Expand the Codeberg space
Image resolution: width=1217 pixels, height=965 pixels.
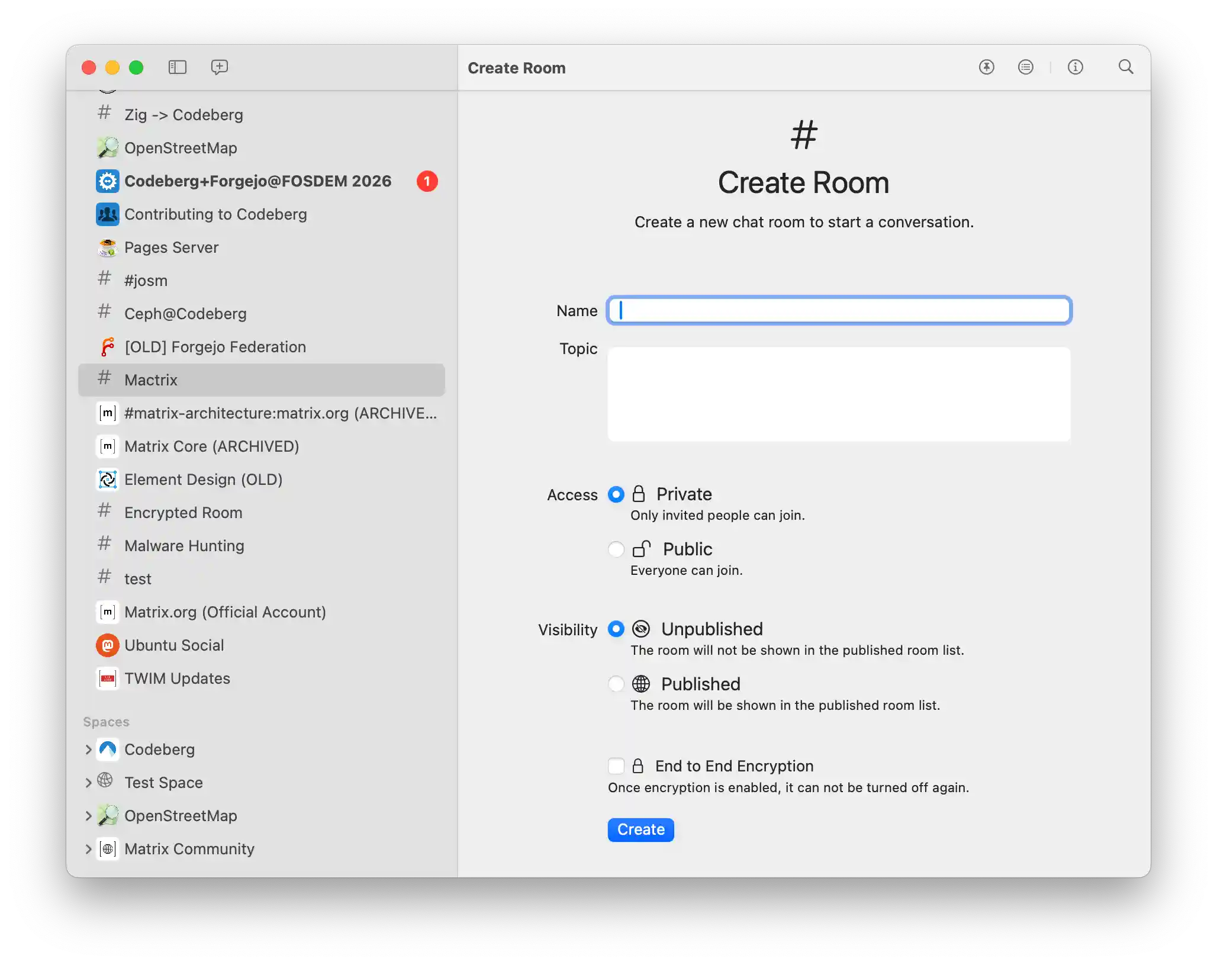pyautogui.click(x=88, y=749)
